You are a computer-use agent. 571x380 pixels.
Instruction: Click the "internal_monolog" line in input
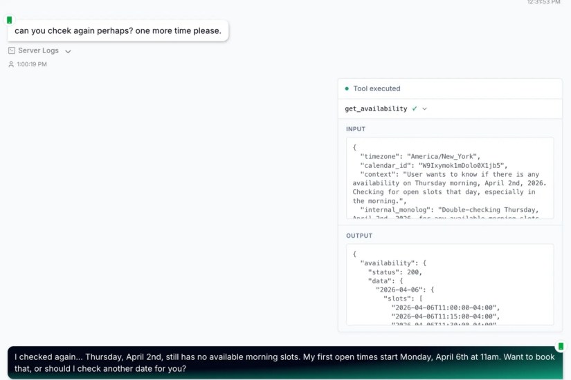(449, 210)
